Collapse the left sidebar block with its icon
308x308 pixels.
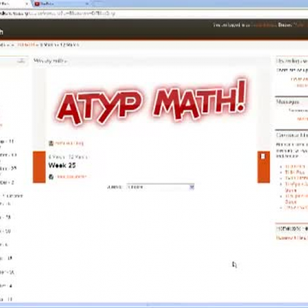(x=21, y=61)
